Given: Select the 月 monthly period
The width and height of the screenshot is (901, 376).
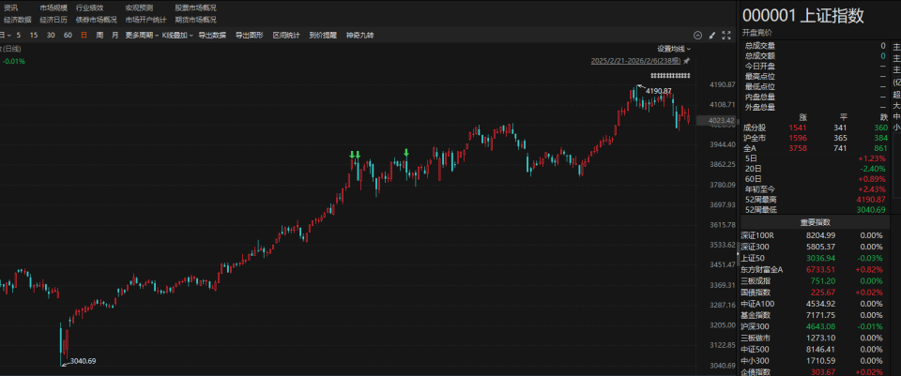Looking at the screenshot, I should 115,35.
